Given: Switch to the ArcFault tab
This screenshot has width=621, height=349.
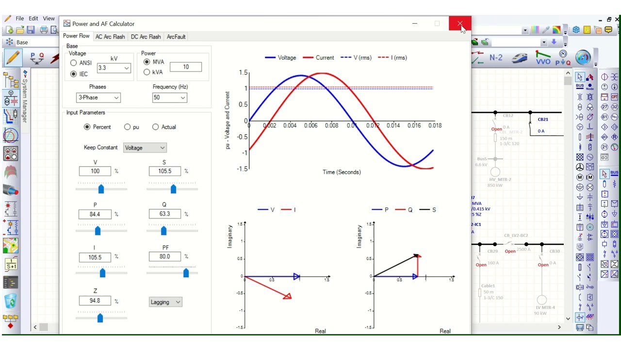Looking at the screenshot, I should coord(176,36).
